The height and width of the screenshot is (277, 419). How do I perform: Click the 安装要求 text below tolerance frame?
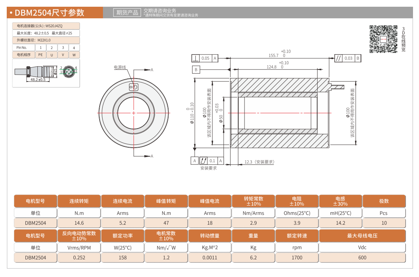coord(209,168)
